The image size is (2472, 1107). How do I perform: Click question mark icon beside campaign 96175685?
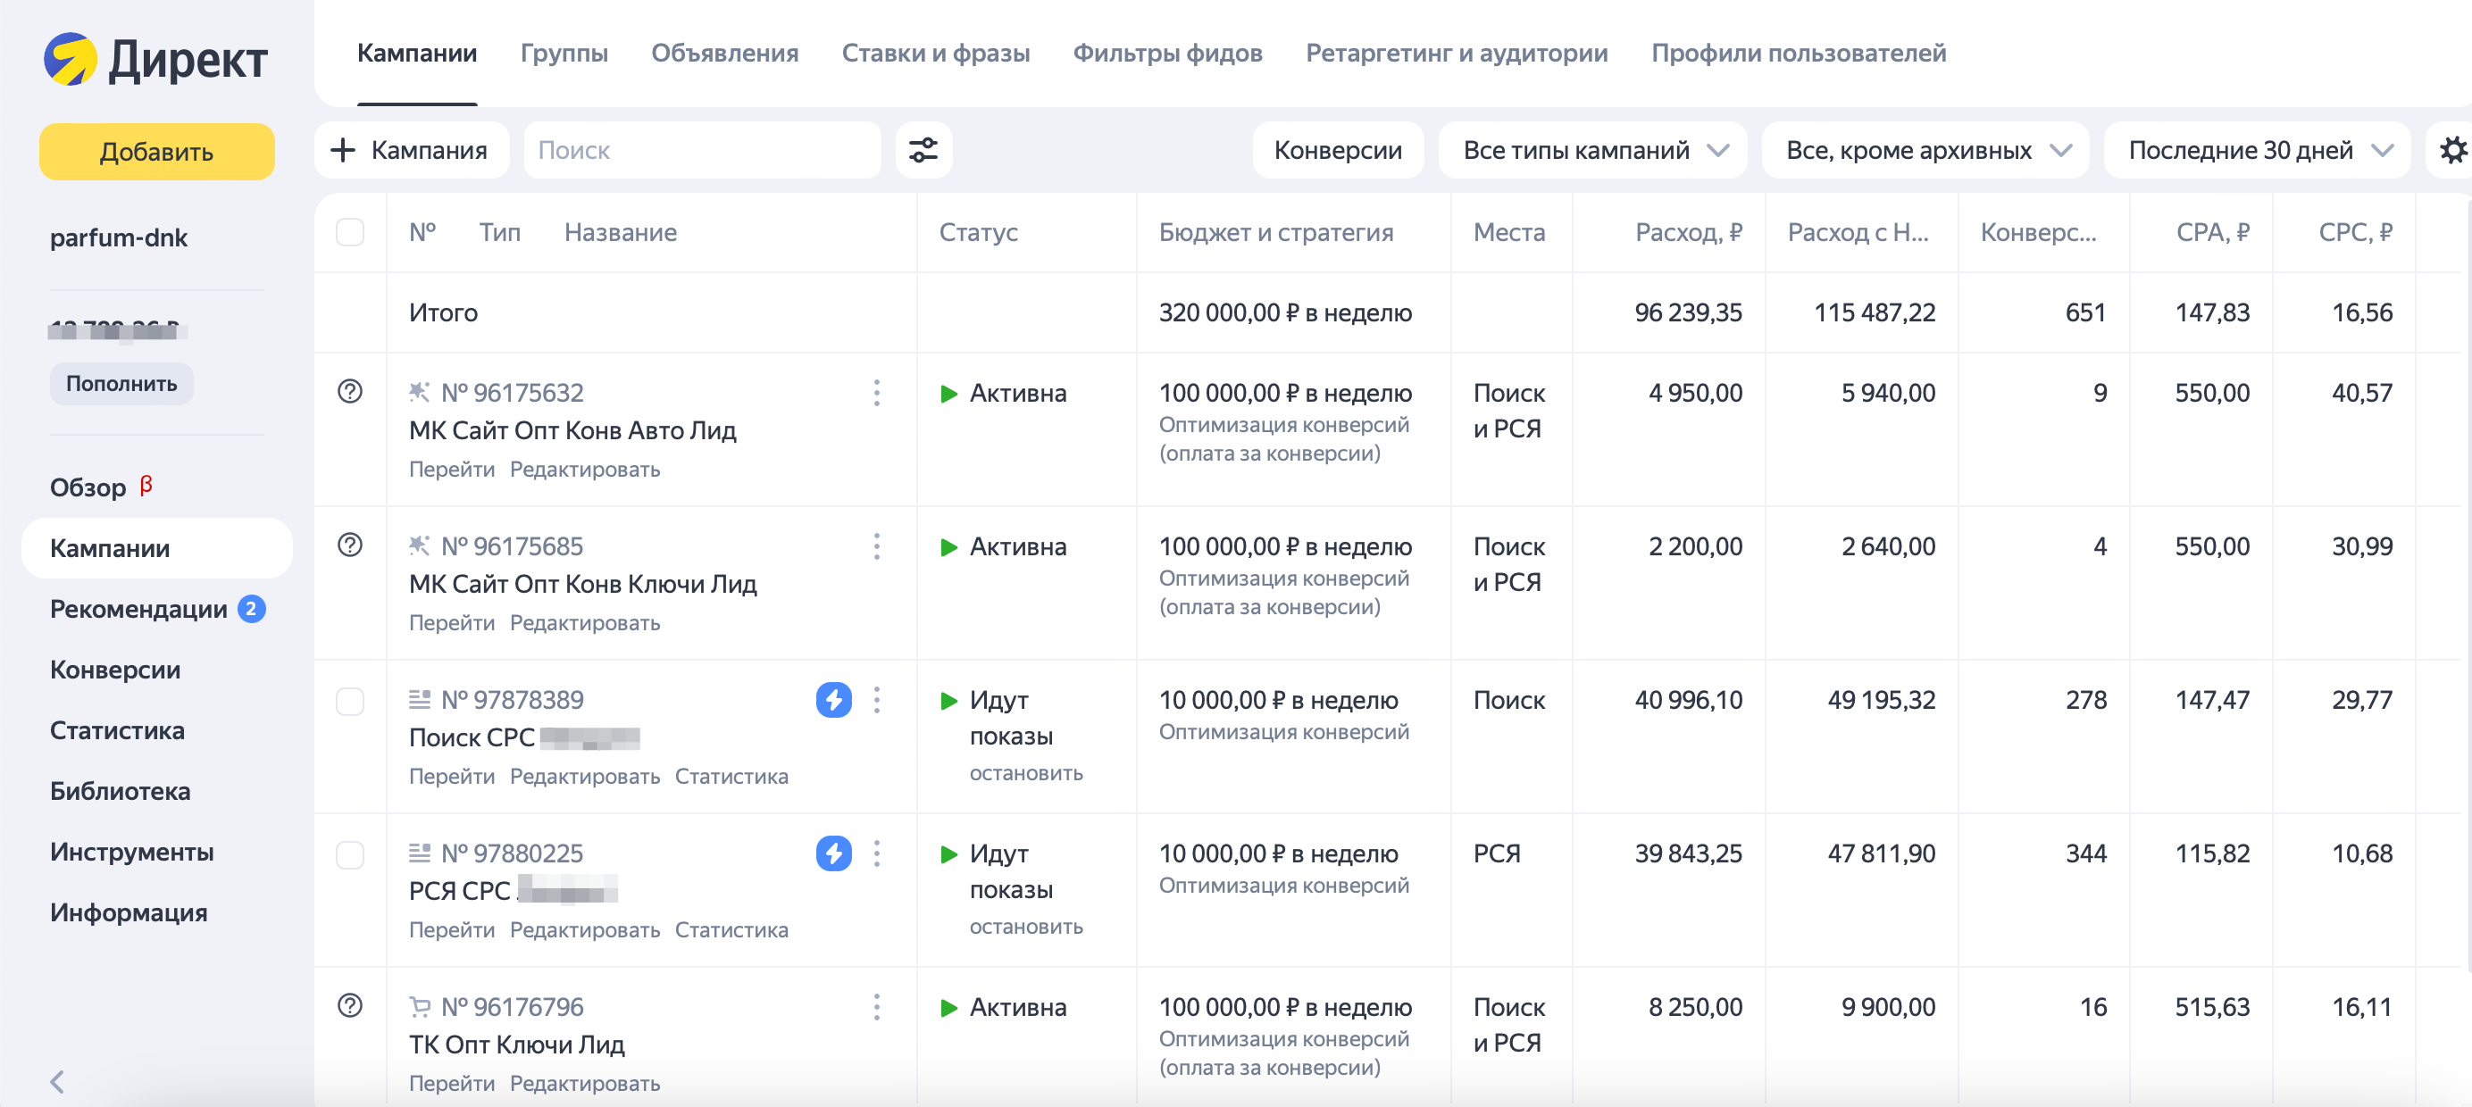coord(350,545)
